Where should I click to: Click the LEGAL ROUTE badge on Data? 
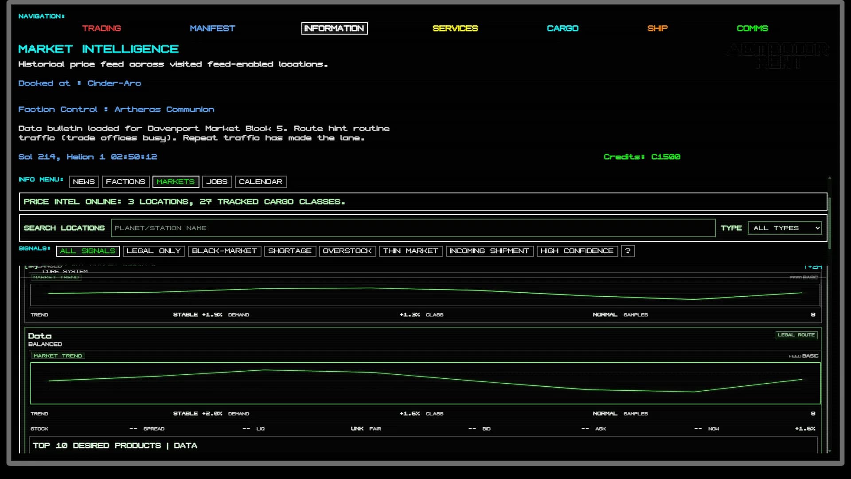point(796,335)
